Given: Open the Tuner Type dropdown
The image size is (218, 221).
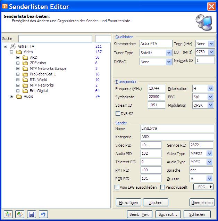Looking at the screenshot, I should (x=169, y=53).
